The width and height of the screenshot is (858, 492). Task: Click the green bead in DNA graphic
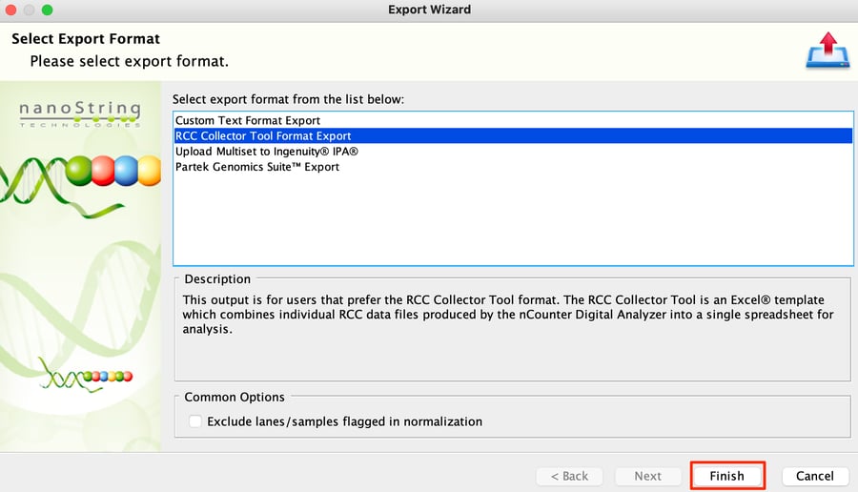coord(79,171)
